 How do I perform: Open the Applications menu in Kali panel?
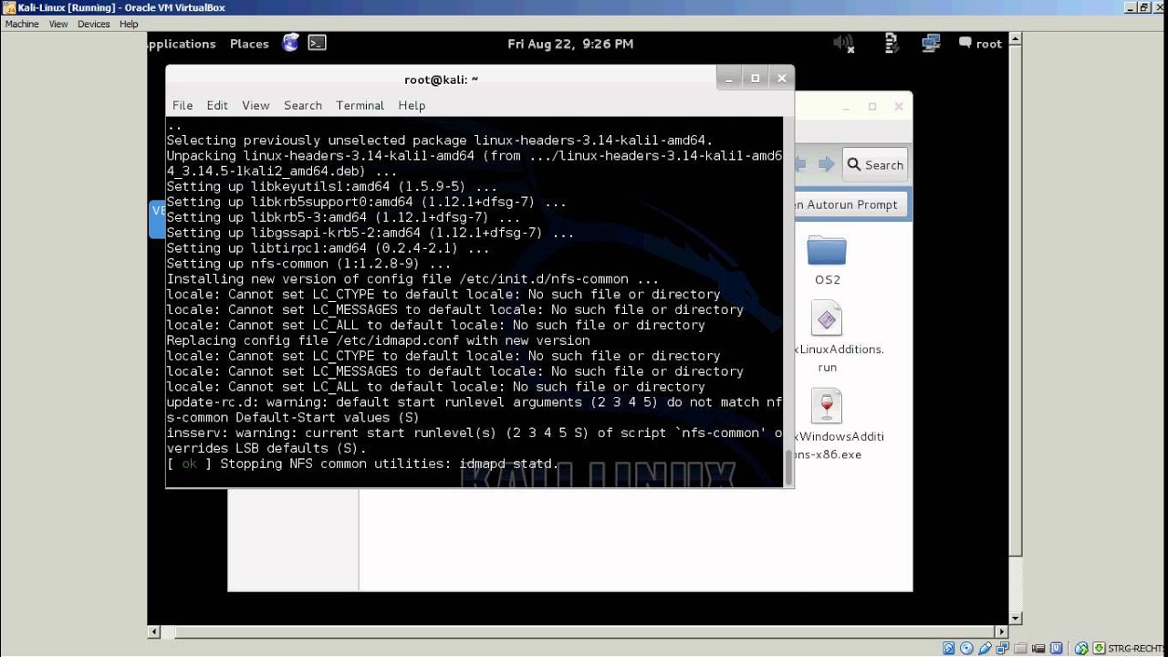coord(182,43)
